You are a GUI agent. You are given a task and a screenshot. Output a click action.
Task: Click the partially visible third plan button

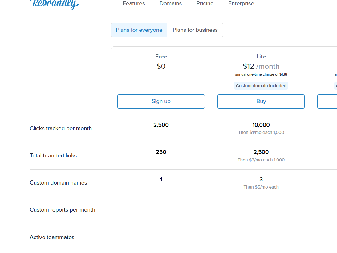coord(327,101)
